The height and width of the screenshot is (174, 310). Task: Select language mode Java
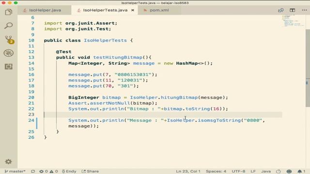tap(266, 171)
